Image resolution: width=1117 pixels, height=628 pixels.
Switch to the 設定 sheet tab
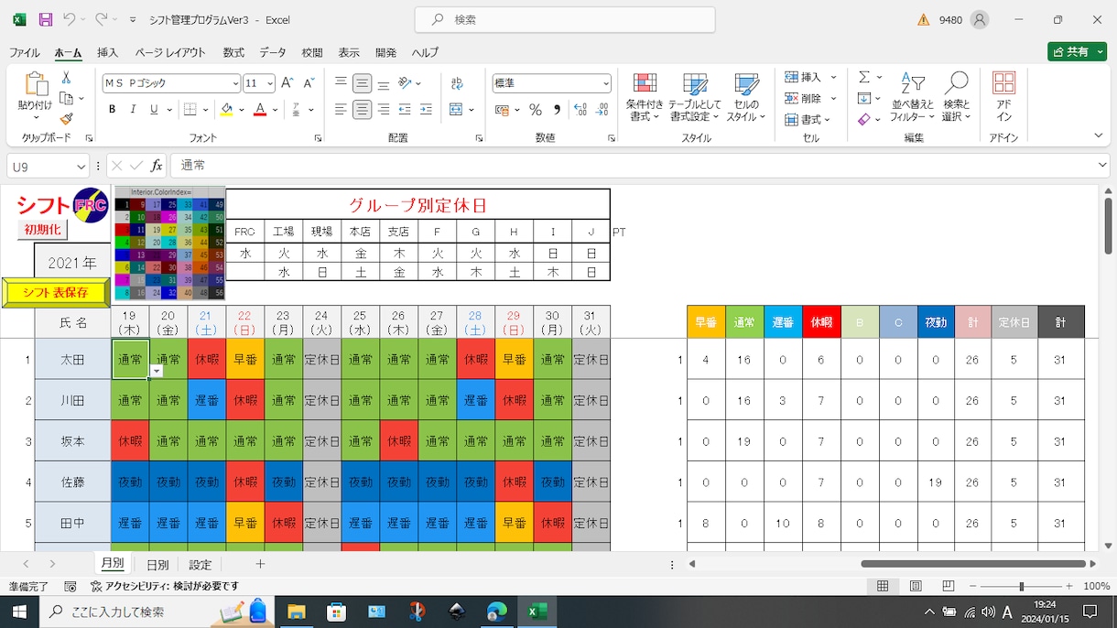tap(200, 565)
